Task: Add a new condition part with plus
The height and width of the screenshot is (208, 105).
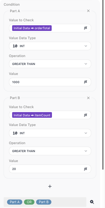Action: [50, 186]
